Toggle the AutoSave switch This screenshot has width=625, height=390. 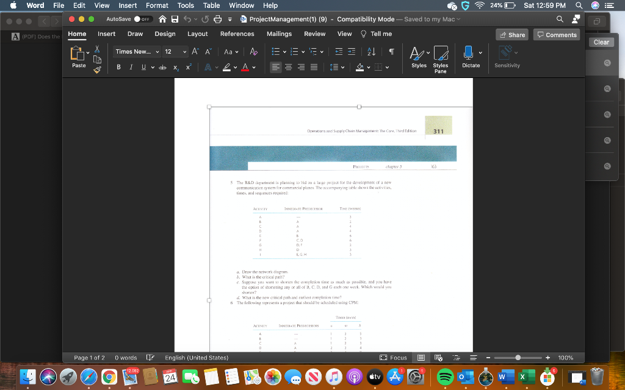[142, 19]
